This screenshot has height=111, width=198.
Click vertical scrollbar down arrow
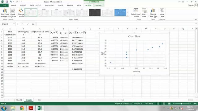[x=196, y=97]
